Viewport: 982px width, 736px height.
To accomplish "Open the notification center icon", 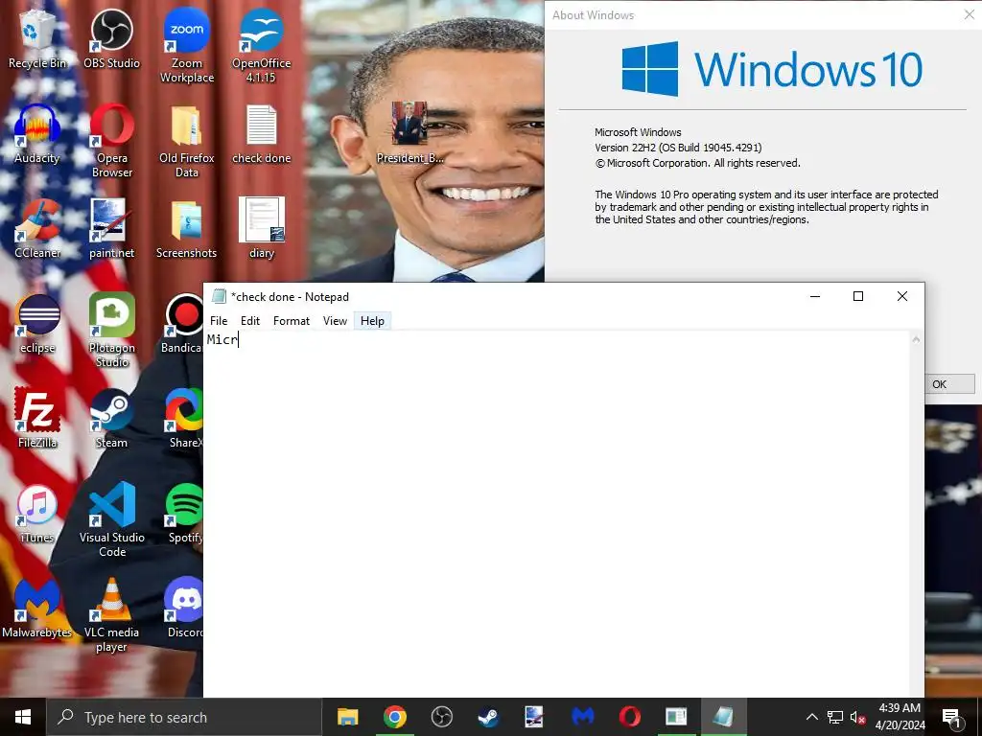I will tap(951, 717).
